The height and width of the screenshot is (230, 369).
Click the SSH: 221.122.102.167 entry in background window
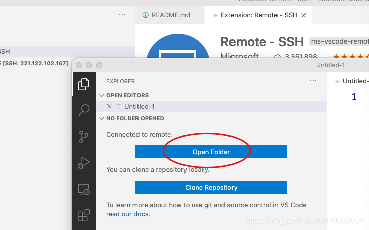pos(35,63)
